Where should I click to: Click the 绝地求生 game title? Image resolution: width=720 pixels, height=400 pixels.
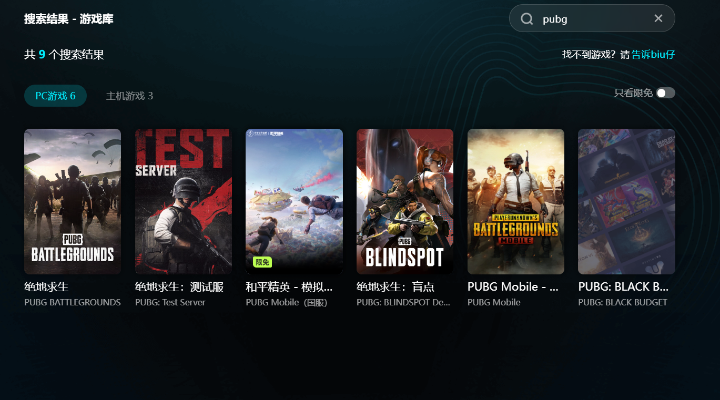tap(46, 287)
